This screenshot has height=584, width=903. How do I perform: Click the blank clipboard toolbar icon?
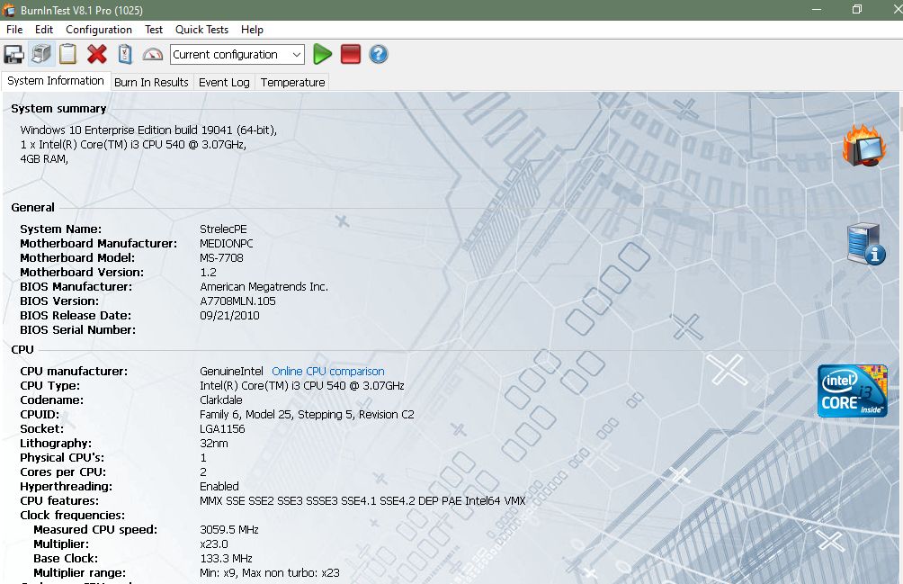click(68, 55)
